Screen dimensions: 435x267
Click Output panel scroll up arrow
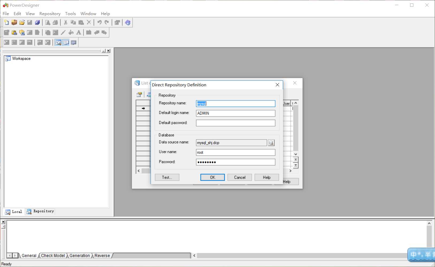[429, 223]
